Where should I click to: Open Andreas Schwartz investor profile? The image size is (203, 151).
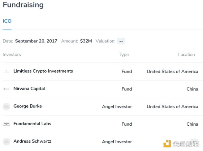point(32,142)
